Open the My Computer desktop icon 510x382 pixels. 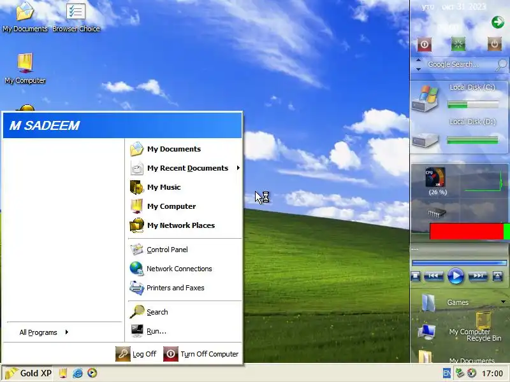25,69
